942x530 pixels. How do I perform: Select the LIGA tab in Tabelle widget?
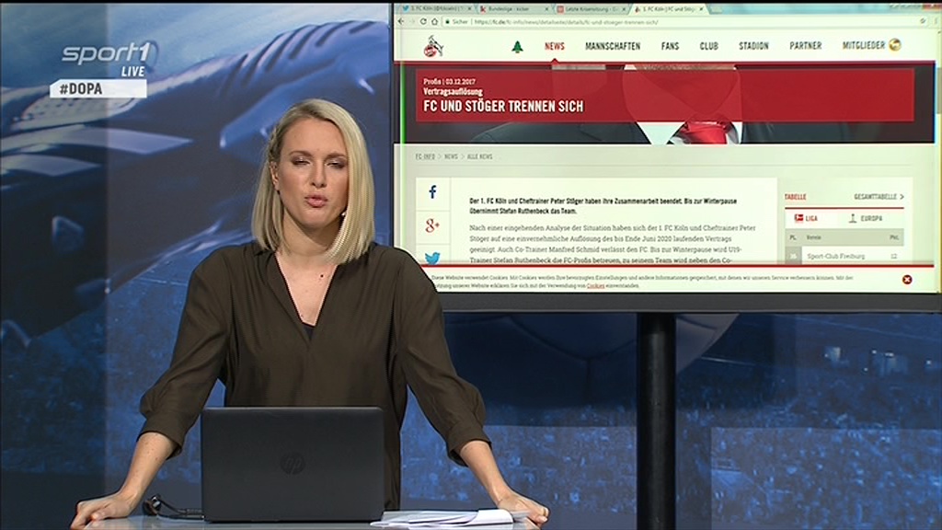coord(806,218)
